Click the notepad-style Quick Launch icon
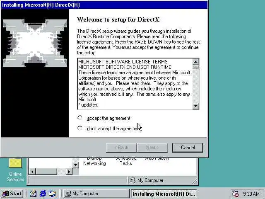This screenshot has width=265, height=199. (33, 194)
